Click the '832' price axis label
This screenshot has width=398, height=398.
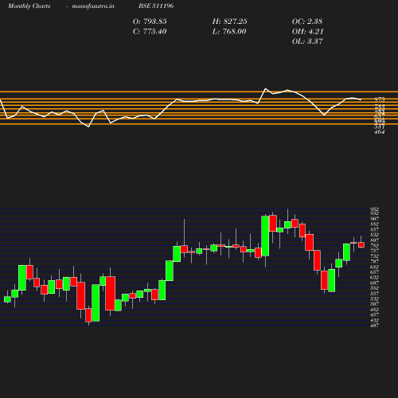click(x=375, y=235)
